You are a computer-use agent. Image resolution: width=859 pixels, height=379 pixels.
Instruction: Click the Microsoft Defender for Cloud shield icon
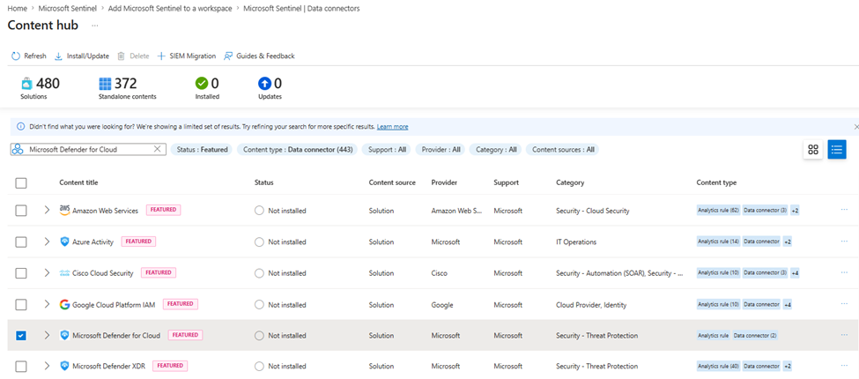(x=64, y=335)
